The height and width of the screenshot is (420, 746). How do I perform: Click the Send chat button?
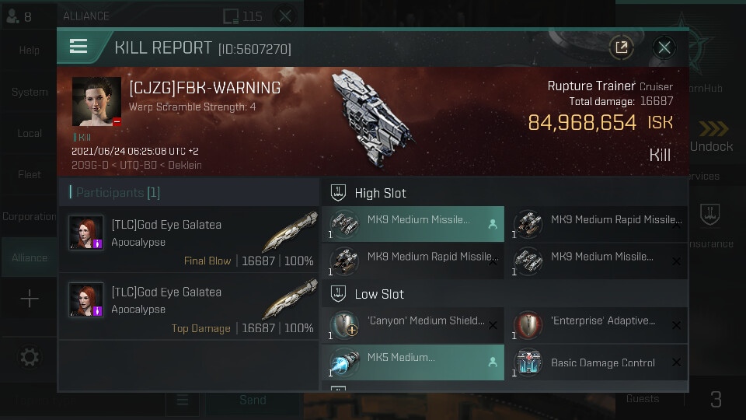253,400
